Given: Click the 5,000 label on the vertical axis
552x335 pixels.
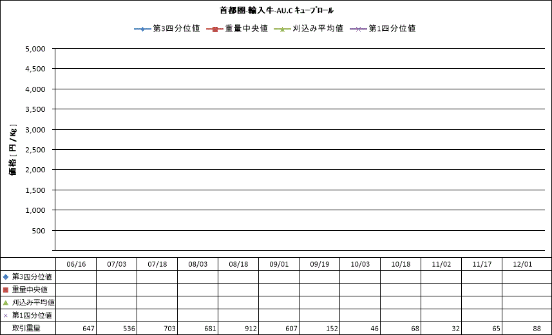Looking at the screenshot, I should [x=34, y=49].
